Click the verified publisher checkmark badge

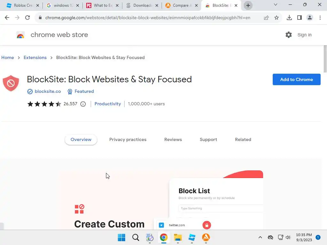pyautogui.click(x=30, y=92)
